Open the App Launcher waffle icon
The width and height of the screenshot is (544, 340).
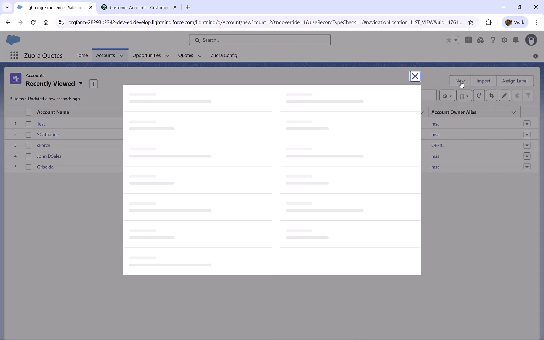14,55
